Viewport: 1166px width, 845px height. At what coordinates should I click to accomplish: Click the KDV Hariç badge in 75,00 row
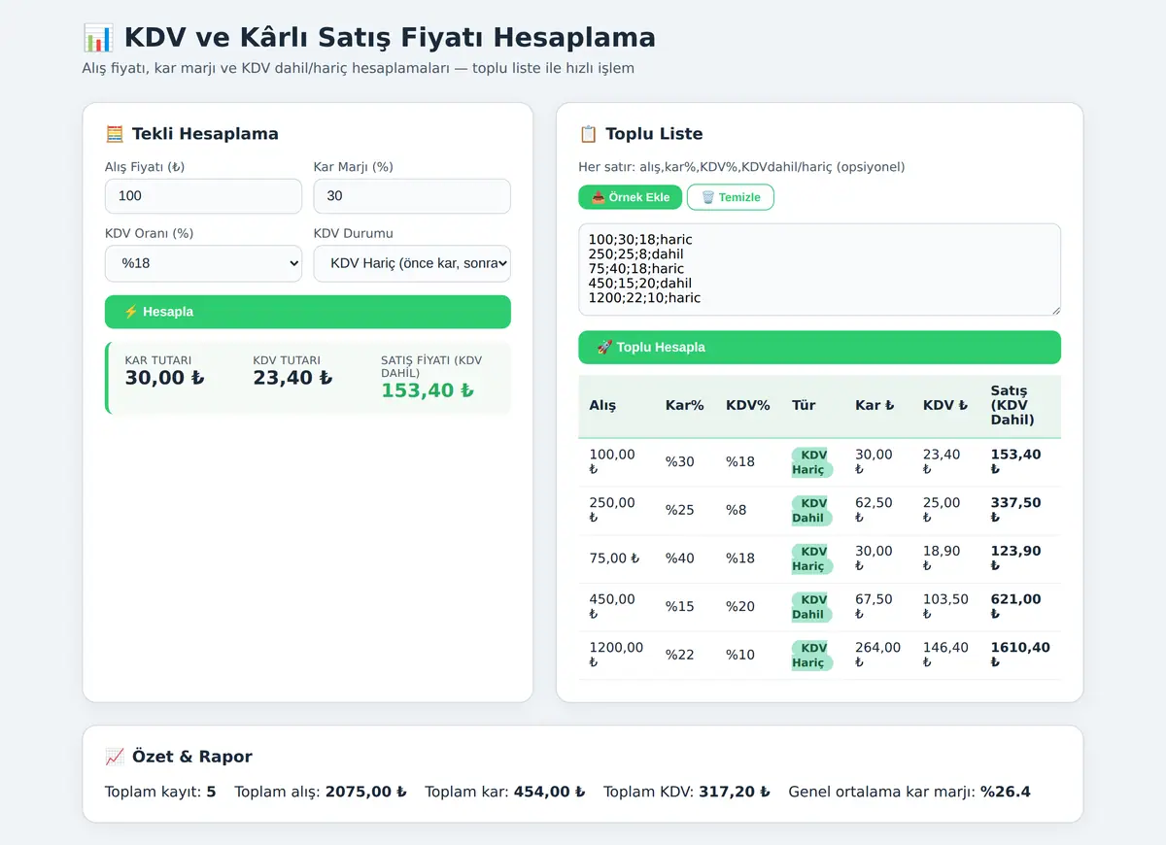point(811,559)
